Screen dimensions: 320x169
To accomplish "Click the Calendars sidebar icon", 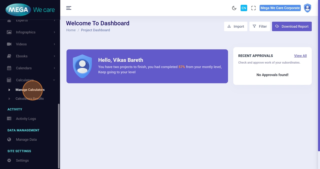I will point(9,68).
